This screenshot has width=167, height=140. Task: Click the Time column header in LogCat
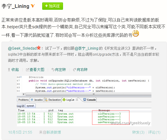(x=21, y=110)
